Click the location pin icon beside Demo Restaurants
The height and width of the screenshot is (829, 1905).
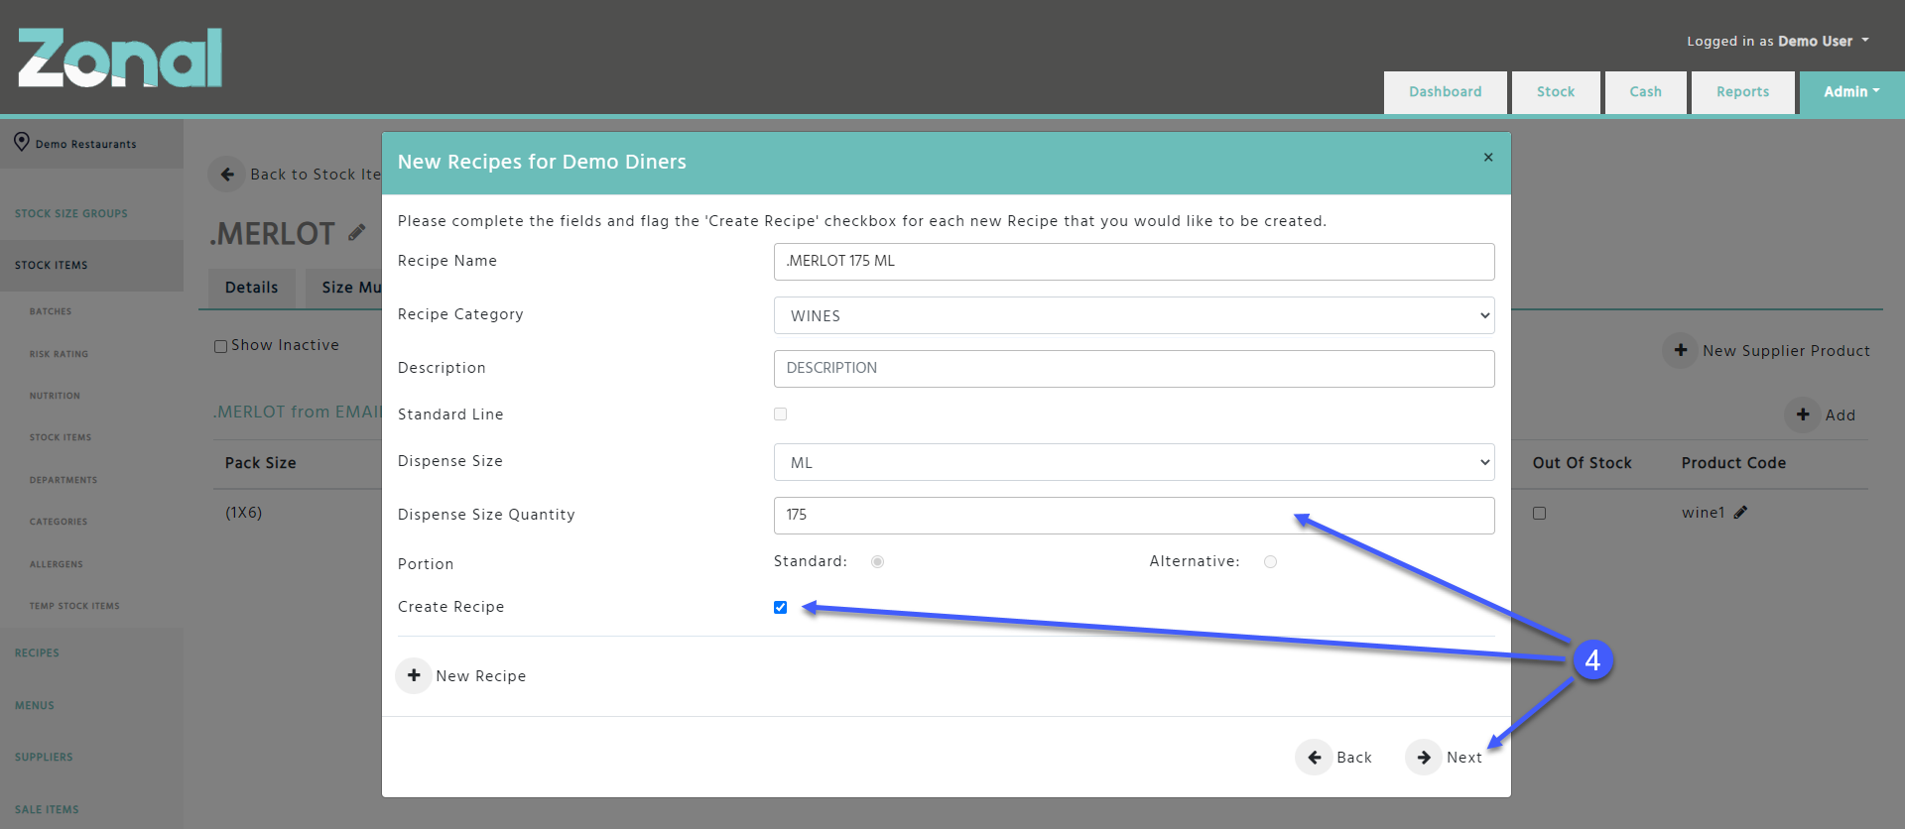click(x=22, y=143)
